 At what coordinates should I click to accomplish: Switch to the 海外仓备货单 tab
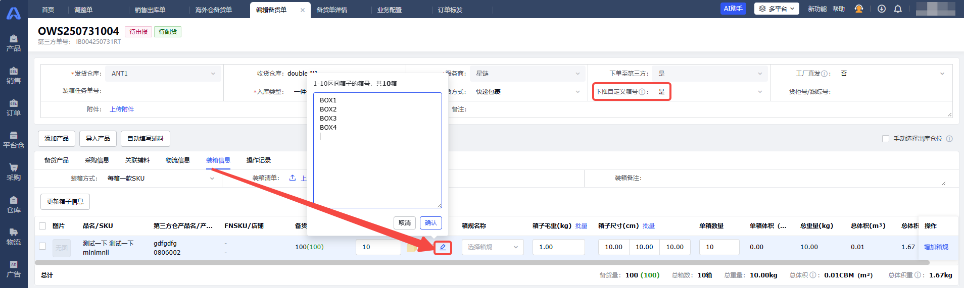(x=214, y=10)
